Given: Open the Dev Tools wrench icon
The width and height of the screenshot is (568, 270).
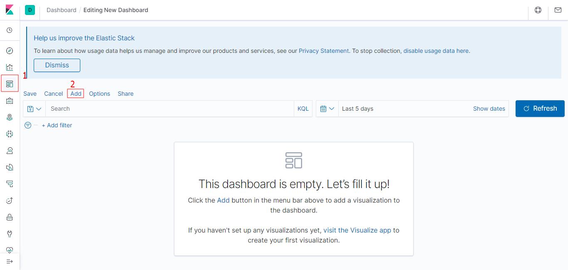Looking at the screenshot, I should coord(10,234).
